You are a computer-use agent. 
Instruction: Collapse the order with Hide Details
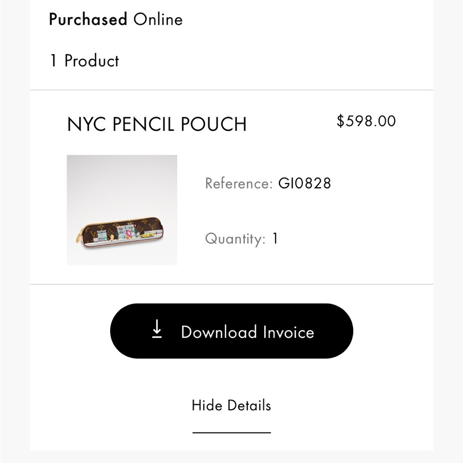point(231,406)
